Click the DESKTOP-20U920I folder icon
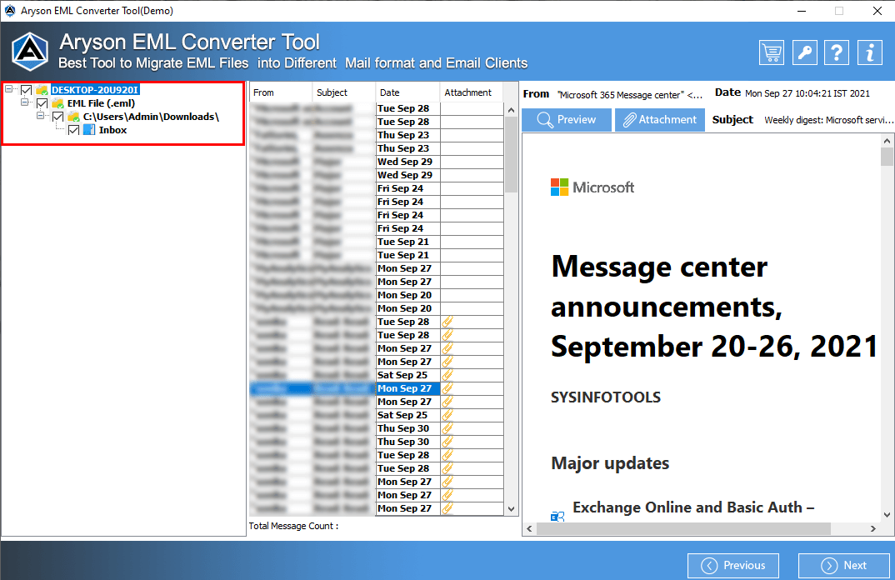 pyautogui.click(x=42, y=90)
